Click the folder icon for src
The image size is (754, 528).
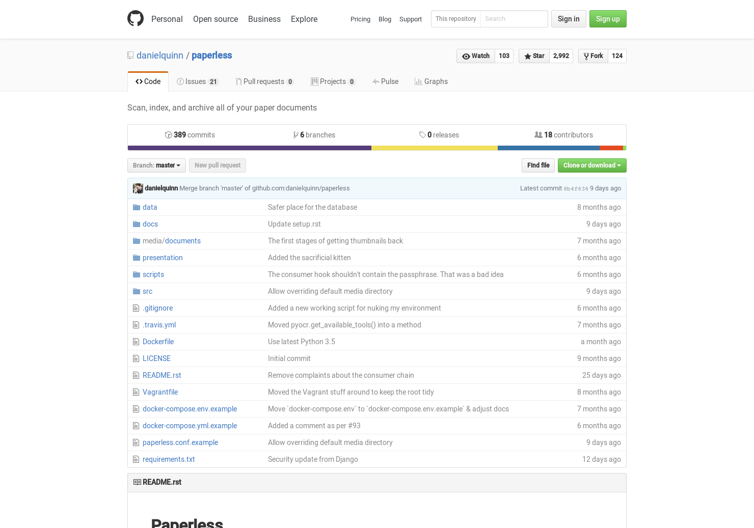click(137, 291)
